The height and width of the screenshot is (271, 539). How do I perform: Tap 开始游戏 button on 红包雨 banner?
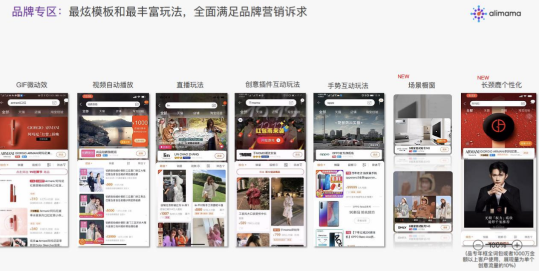269,140
